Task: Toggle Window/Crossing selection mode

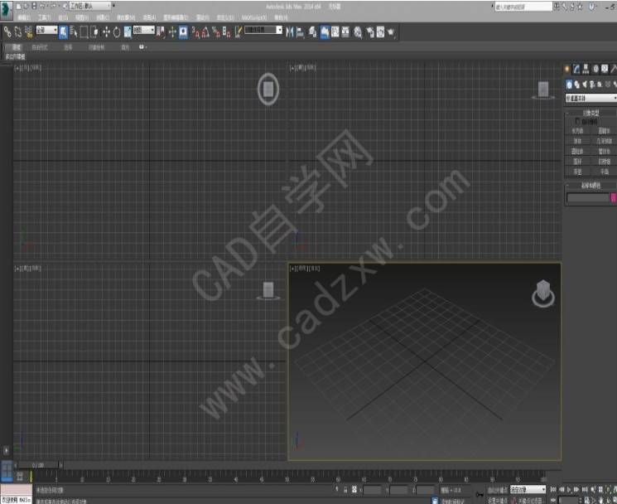Action: click(x=94, y=32)
